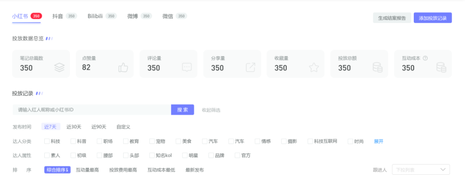Click the coins icon in 互动成本 card
This screenshot has width=465, height=182.
coord(441,68)
